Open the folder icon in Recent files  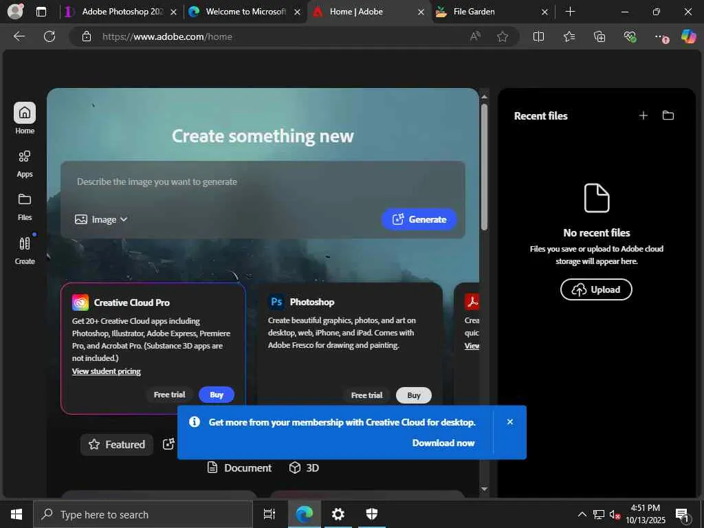click(668, 115)
